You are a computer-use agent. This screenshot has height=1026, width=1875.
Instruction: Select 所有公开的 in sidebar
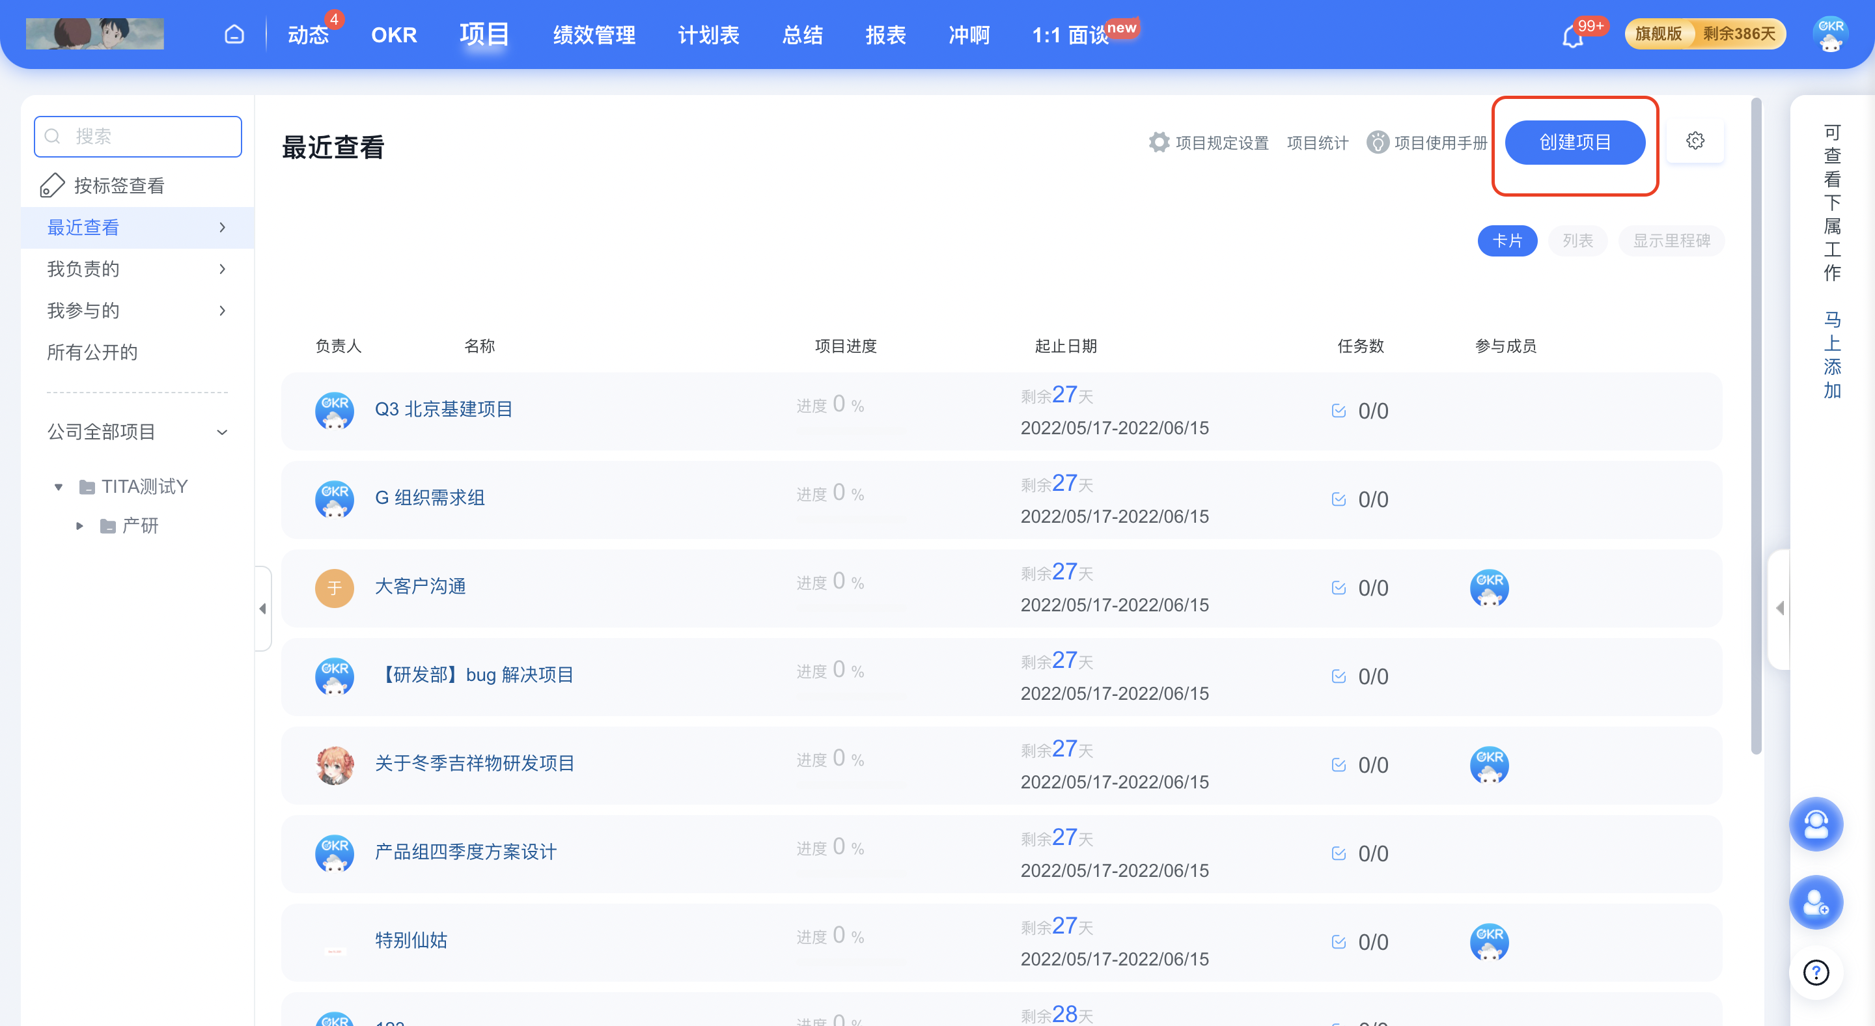point(92,353)
